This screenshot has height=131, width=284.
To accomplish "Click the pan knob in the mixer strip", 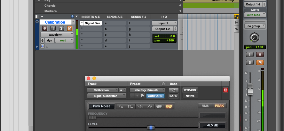I will tap(255, 38).
